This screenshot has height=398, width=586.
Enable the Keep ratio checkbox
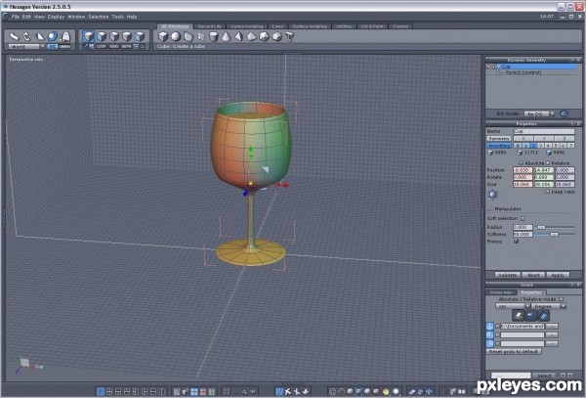pos(548,192)
